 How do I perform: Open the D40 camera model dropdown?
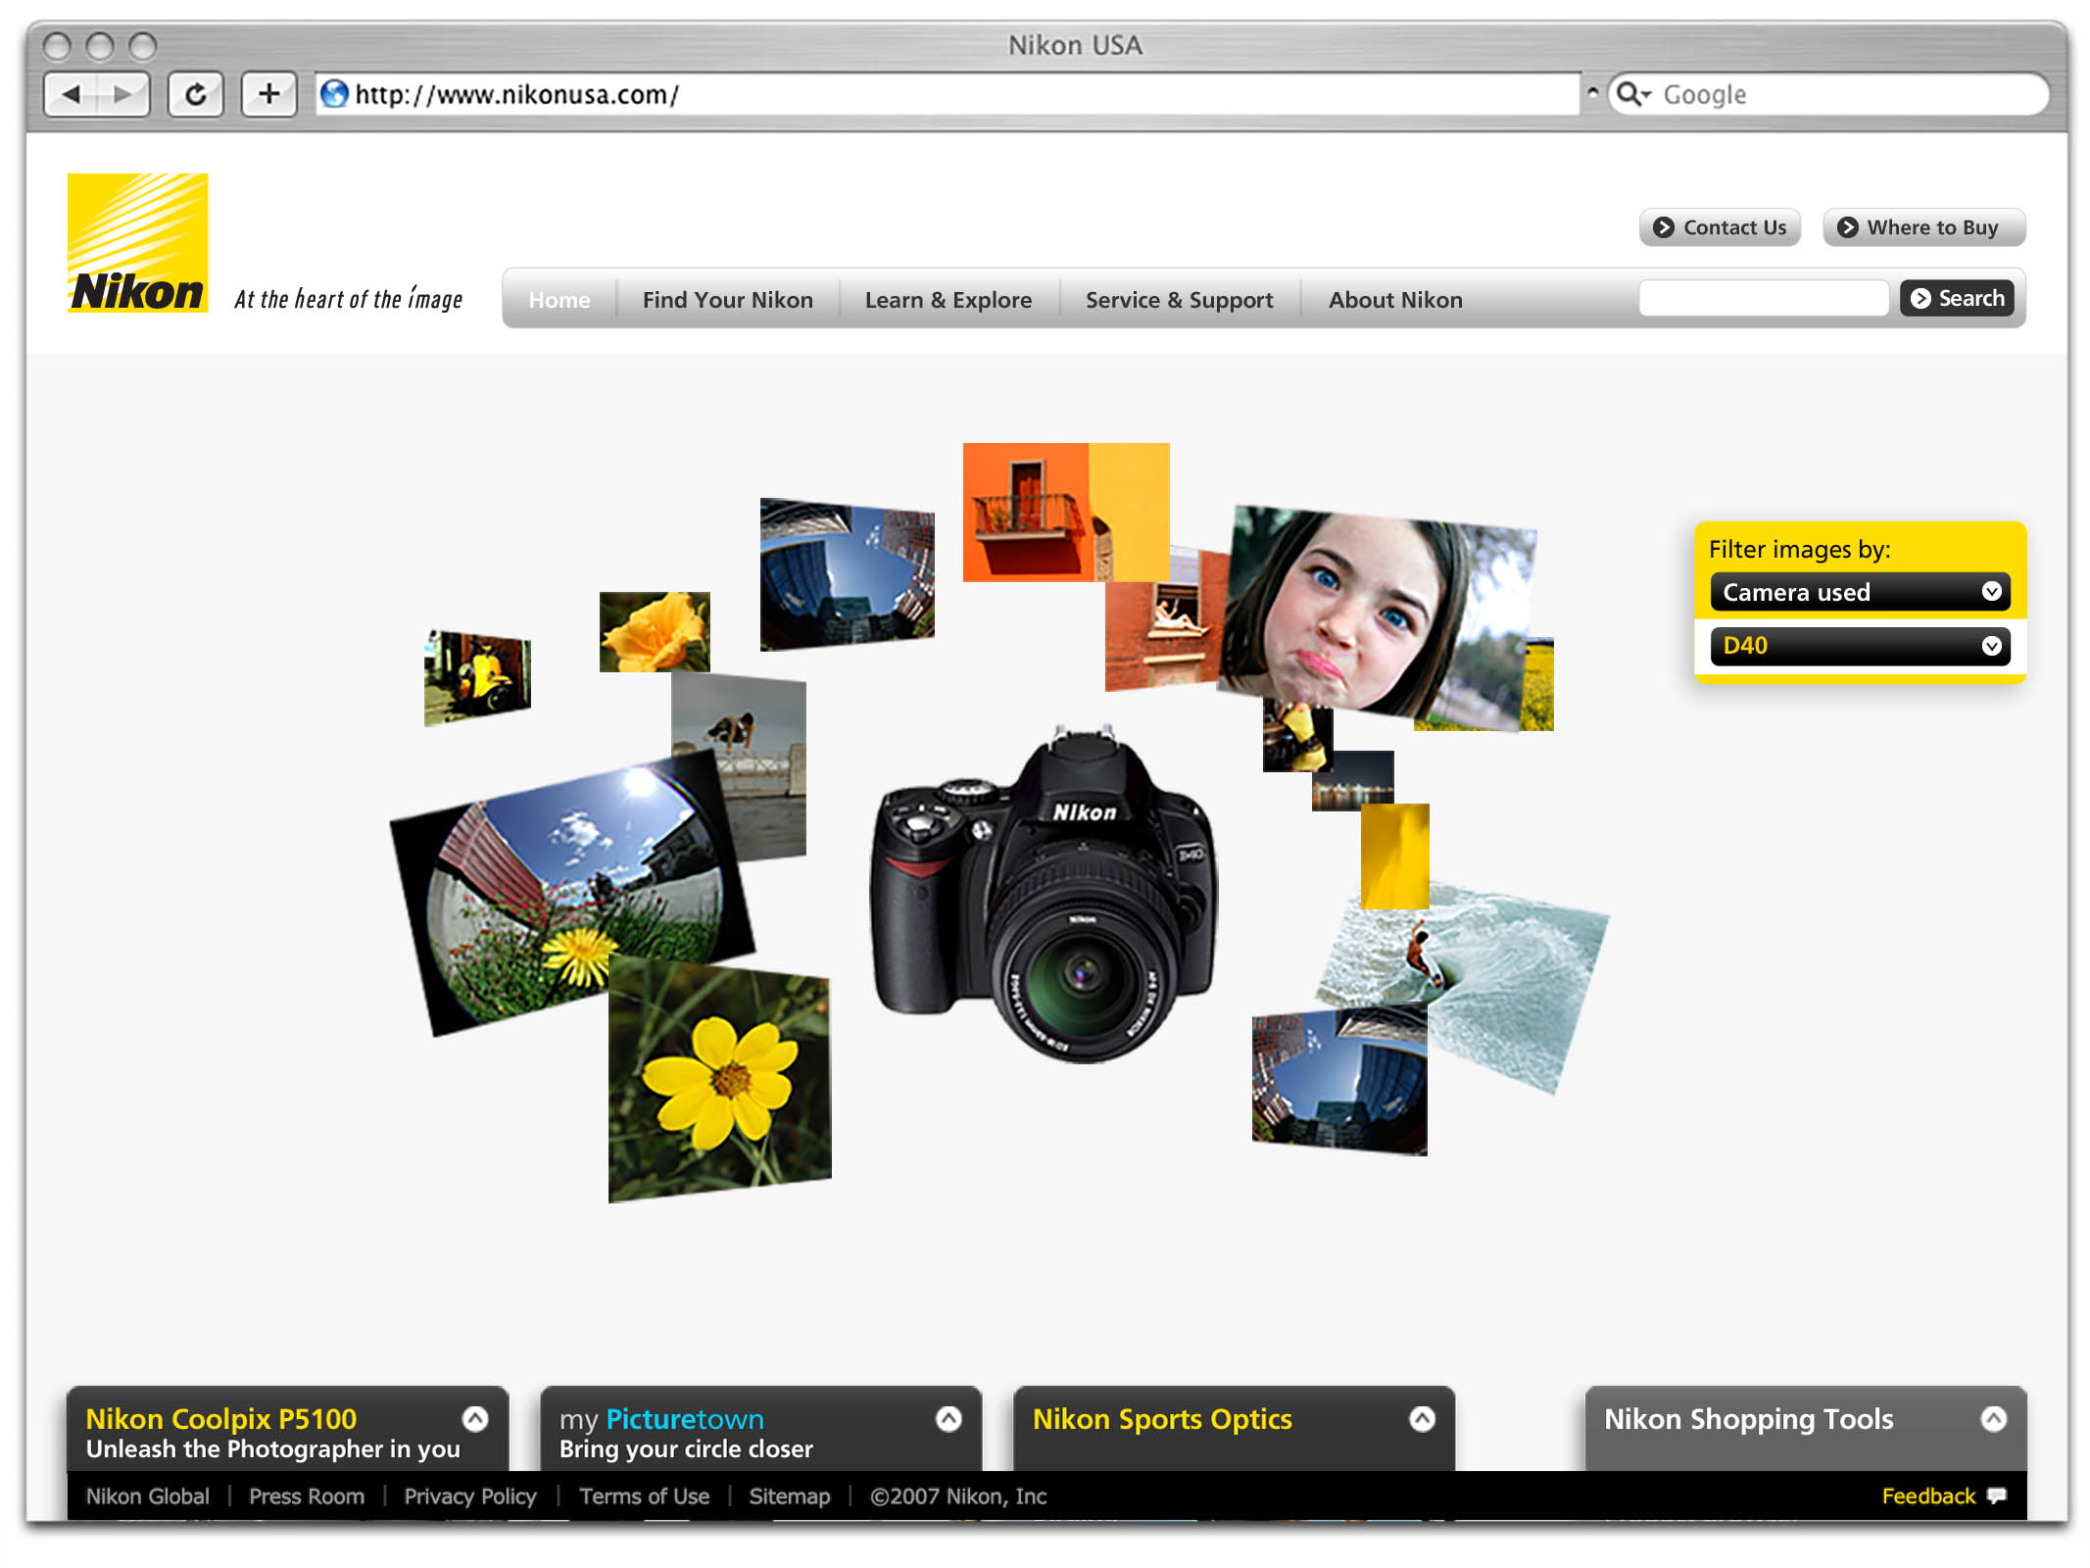pyautogui.click(x=1859, y=646)
